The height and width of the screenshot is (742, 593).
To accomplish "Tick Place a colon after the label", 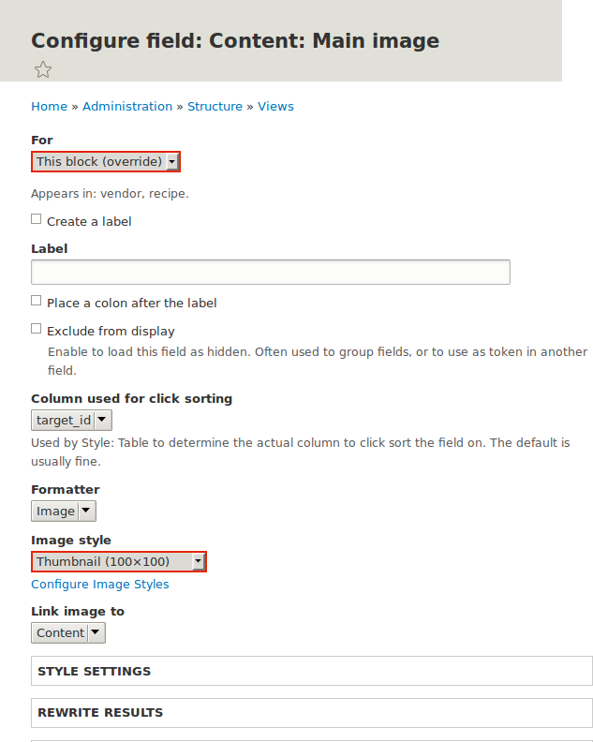I will (x=36, y=301).
